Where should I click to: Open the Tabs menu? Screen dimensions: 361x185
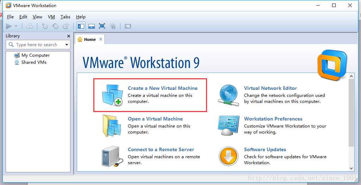tap(66, 17)
